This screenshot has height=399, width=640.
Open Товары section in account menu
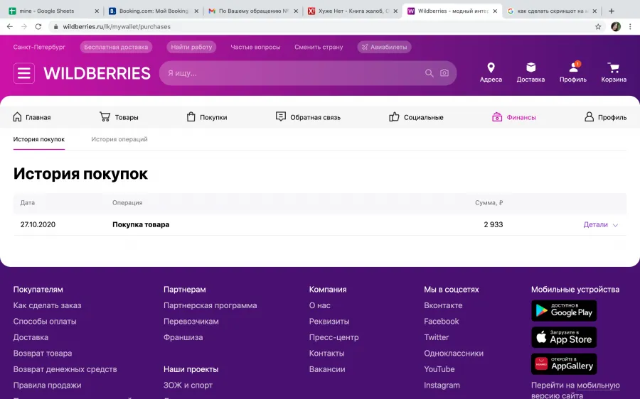119,117
